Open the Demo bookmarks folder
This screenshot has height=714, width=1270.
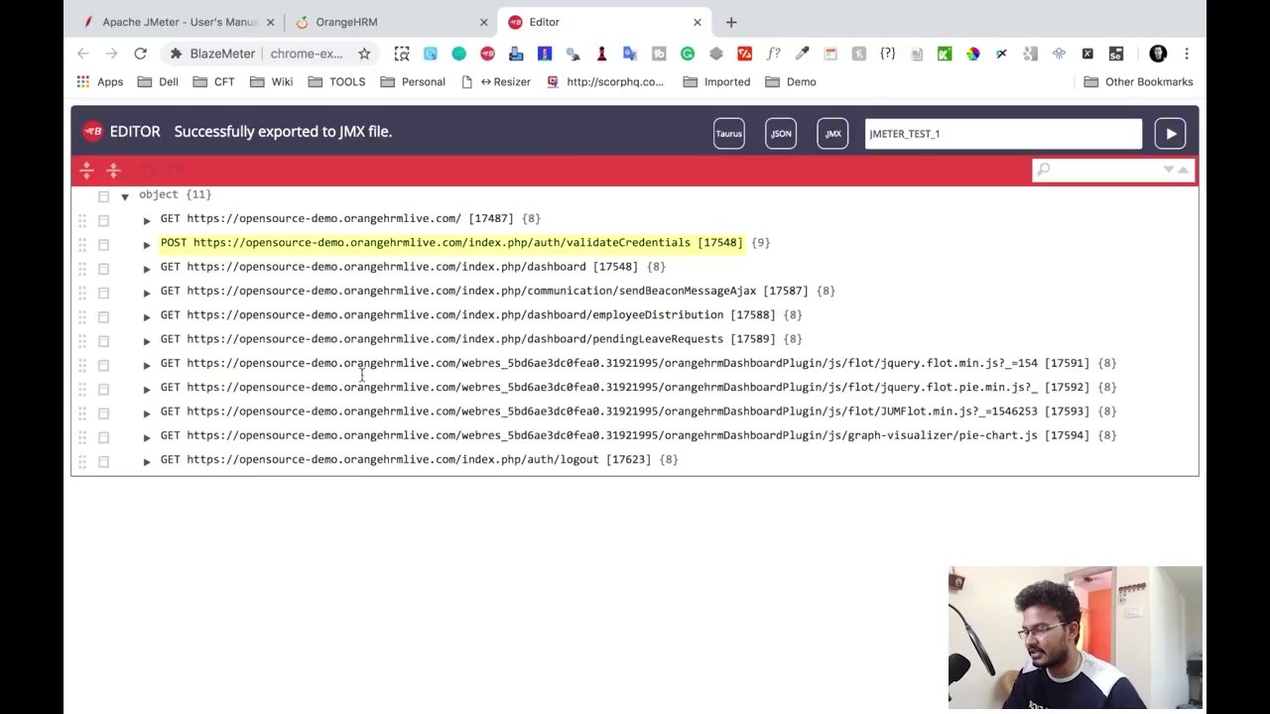[791, 82]
